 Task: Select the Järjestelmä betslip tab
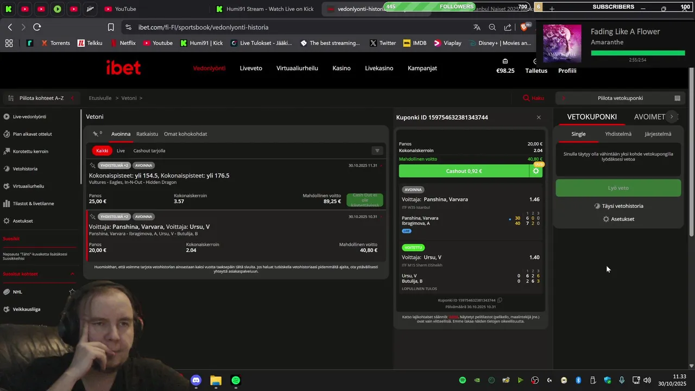(x=658, y=134)
